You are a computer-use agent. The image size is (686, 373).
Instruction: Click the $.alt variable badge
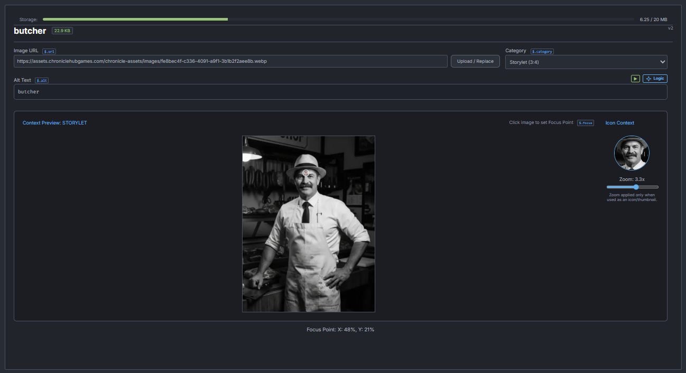[x=42, y=80]
